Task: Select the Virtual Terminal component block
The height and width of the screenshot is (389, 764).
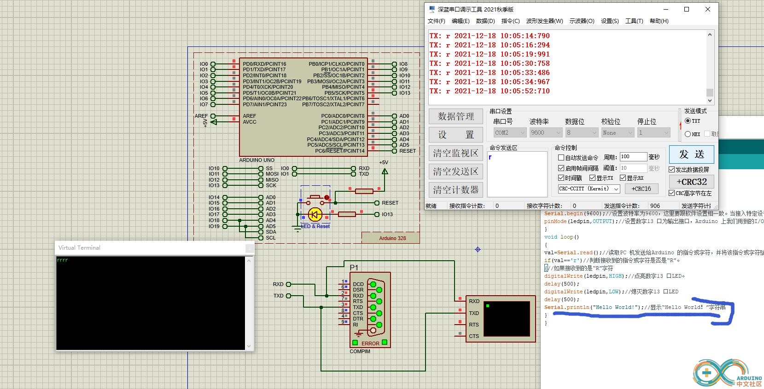Action: click(501, 319)
